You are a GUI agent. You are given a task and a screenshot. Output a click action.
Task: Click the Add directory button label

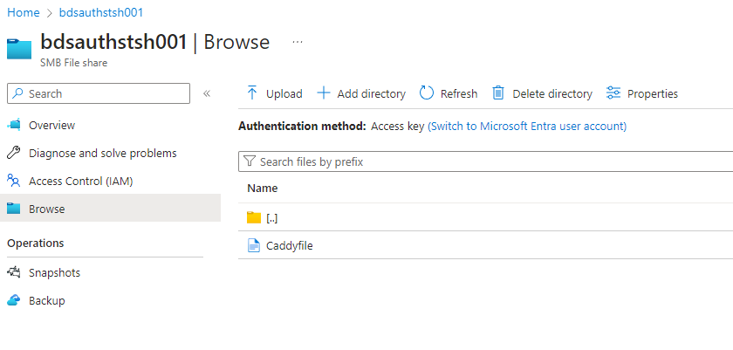[x=371, y=93]
